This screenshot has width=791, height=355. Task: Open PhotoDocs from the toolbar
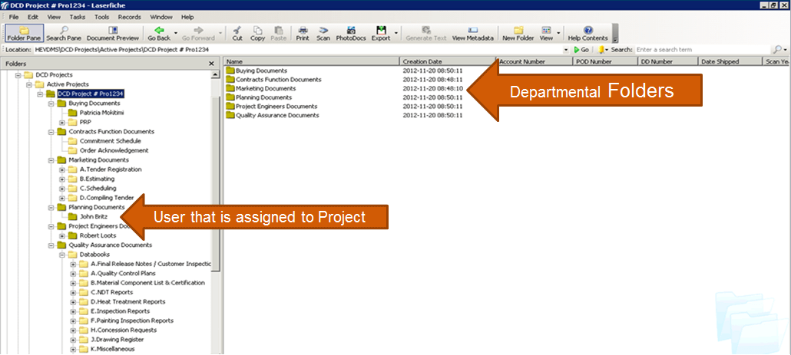[x=350, y=33]
